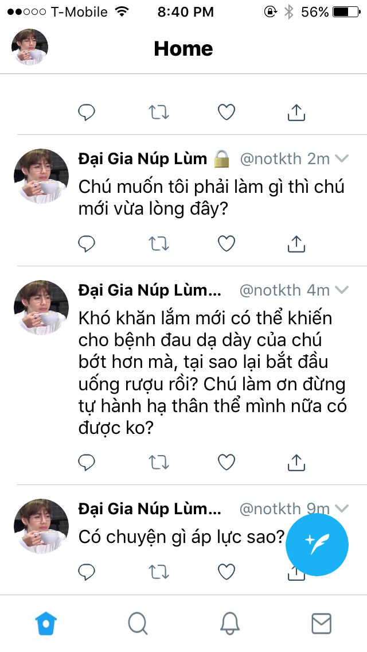The height and width of the screenshot is (652, 367).
Task: Open options chevron on the 4m tweet
Action: tap(342, 290)
